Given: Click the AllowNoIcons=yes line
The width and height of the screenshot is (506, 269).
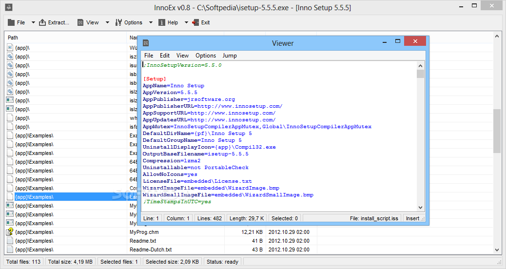Looking at the screenshot, I should coord(170,174).
